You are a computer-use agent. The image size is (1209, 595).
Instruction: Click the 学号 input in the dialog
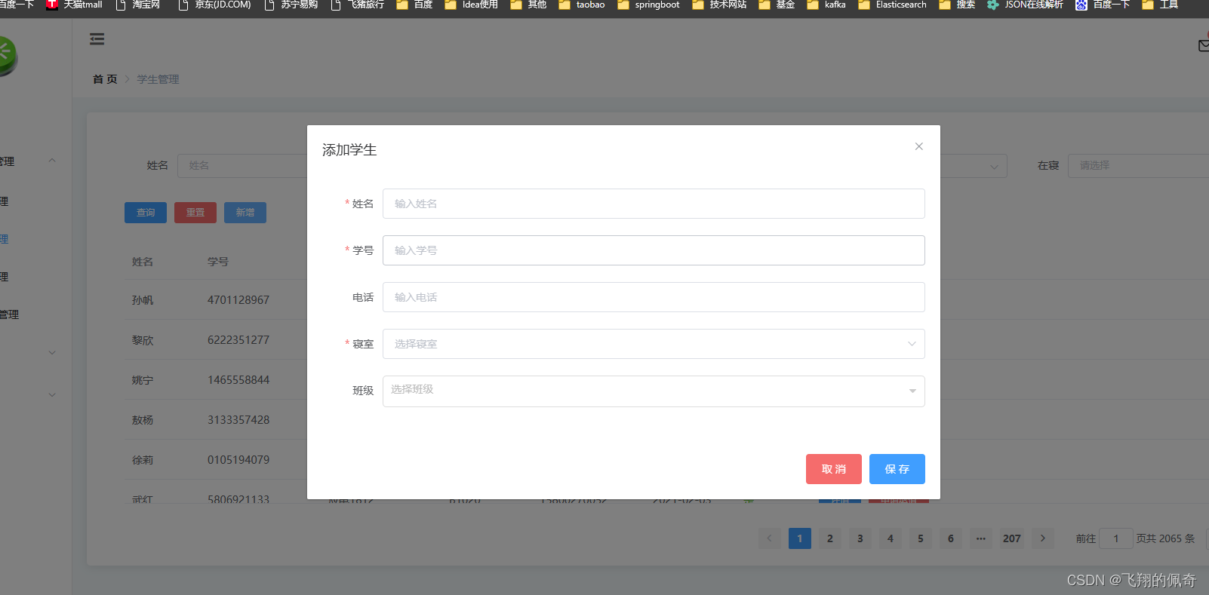pyautogui.click(x=654, y=250)
